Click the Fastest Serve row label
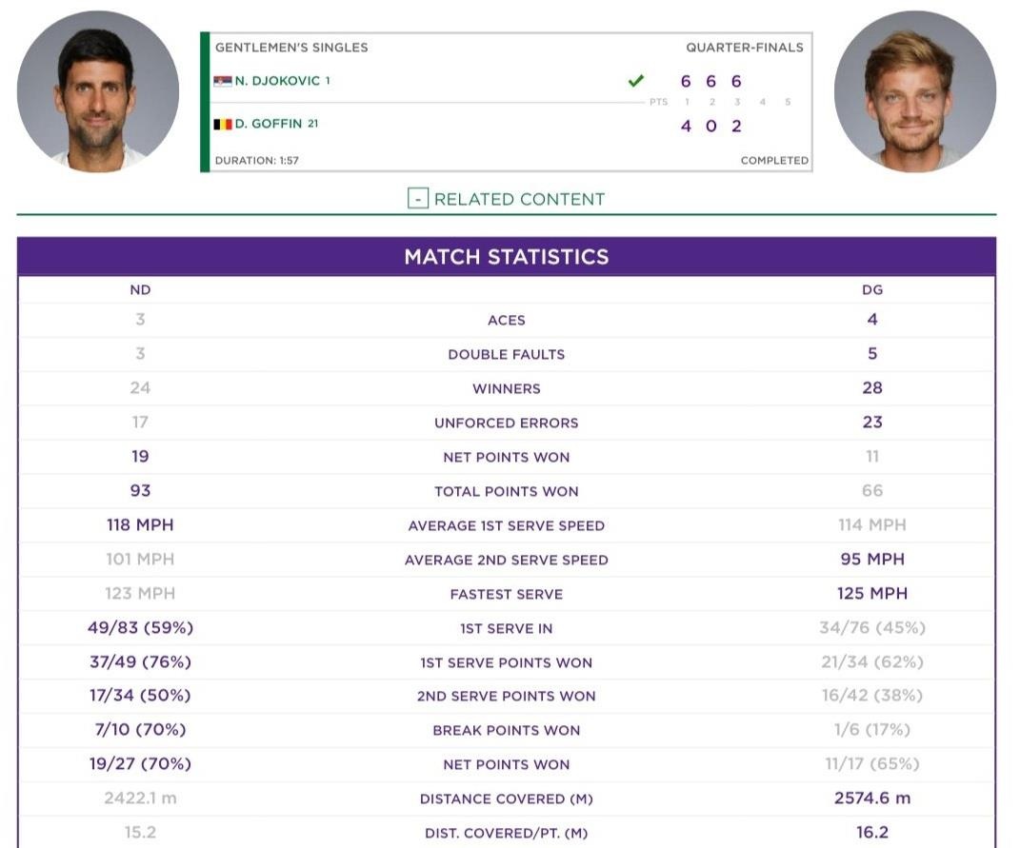1020x848 pixels. pos(507,594)
